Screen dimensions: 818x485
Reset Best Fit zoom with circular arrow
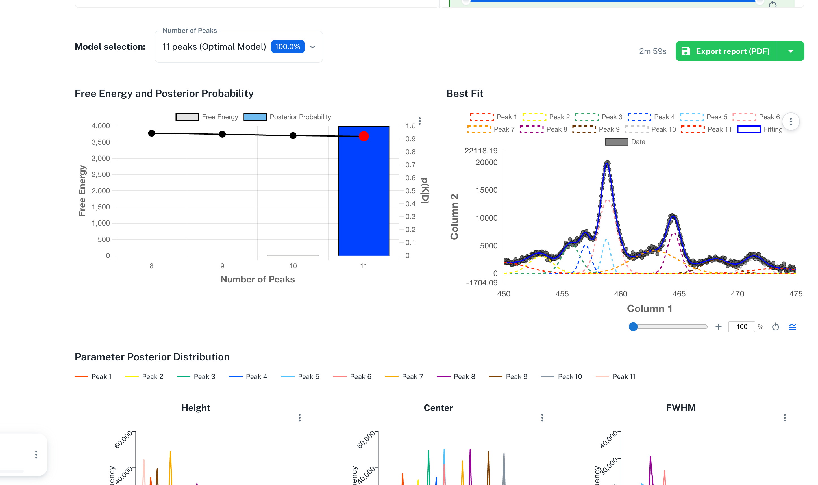click(776, 327)
